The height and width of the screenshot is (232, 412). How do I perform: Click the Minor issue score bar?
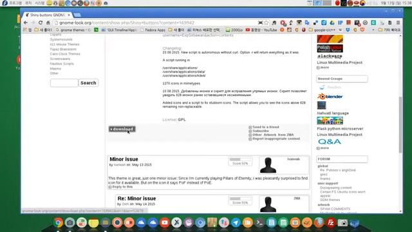(x=240, y=159)
